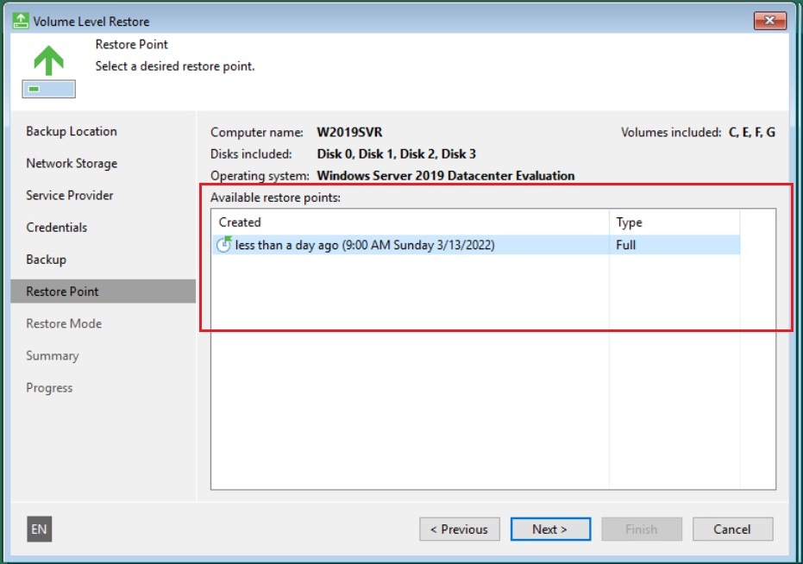This screenshot has width=803, height=564.
Task: Select the Credentials step
Action: coord(57,228)
